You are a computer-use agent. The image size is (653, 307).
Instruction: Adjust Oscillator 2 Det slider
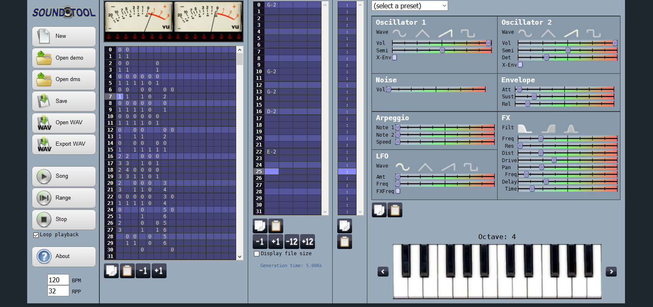click(x=568, y=58)
